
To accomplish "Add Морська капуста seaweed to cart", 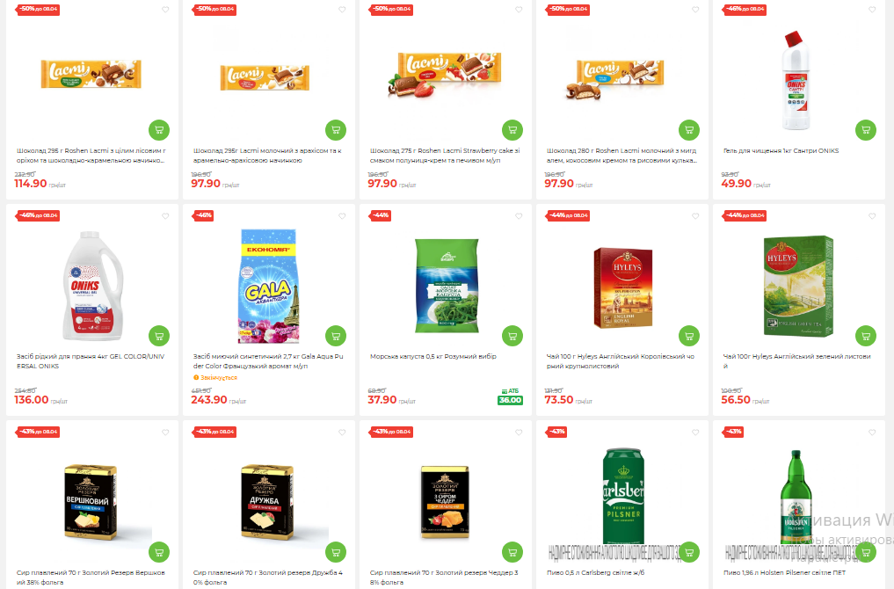I will [512, 336].
